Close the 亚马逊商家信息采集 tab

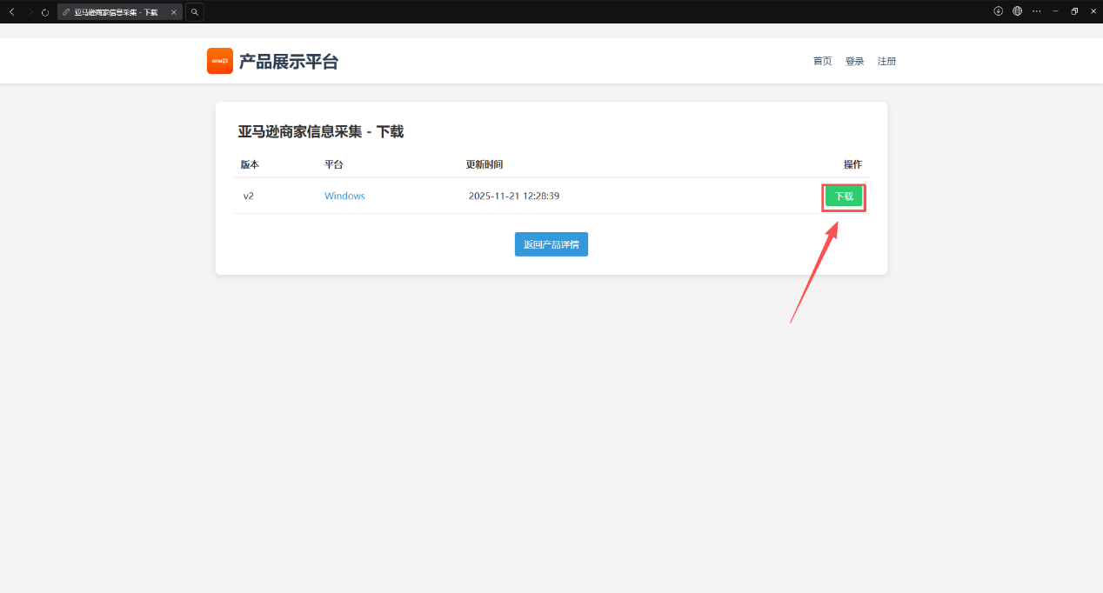[x=174, y=12]
